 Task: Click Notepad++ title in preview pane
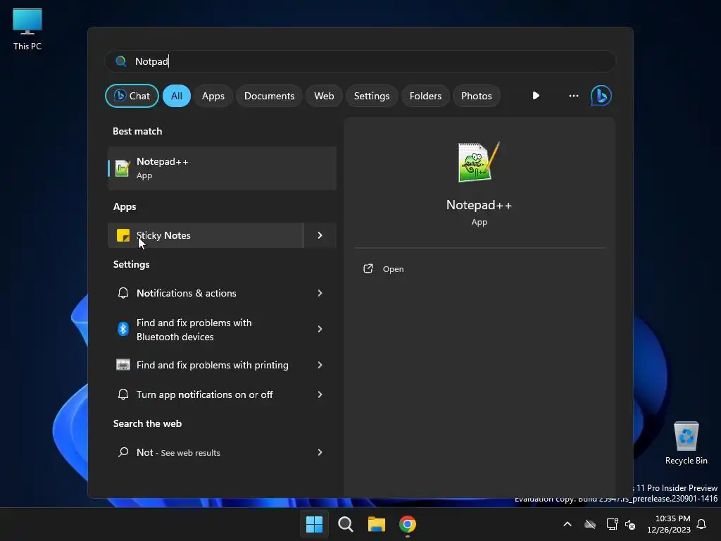pos(479,205)
